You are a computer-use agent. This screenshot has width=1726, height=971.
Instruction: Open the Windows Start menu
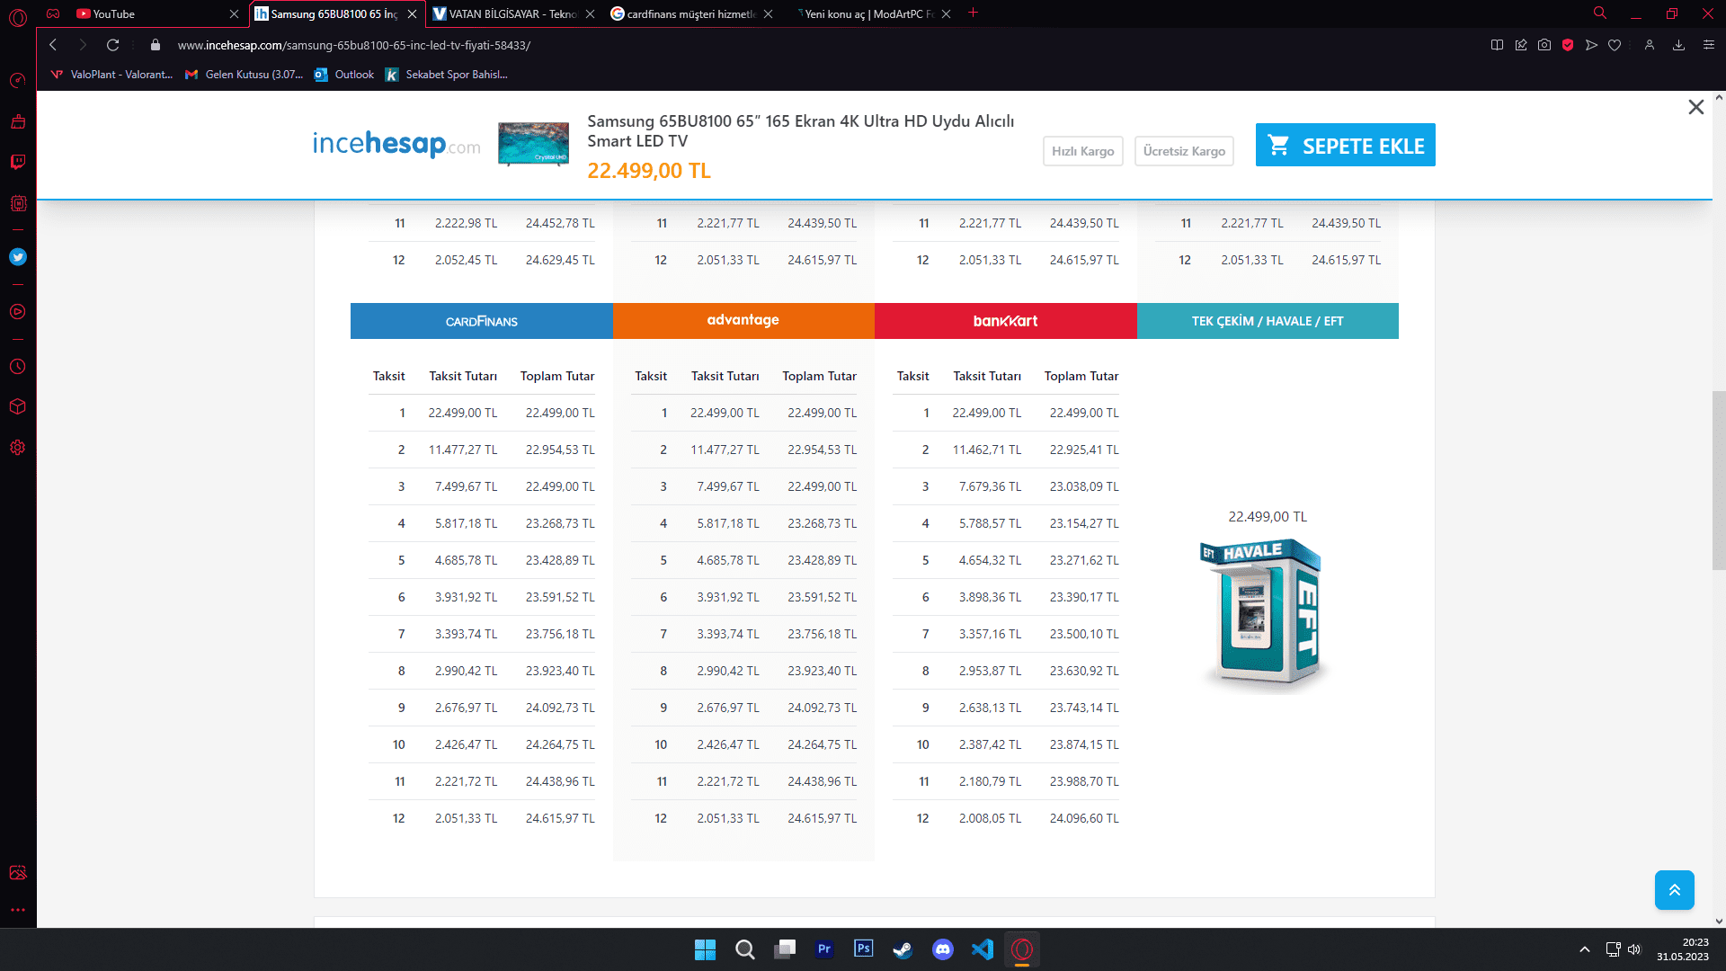click(705, 949)
